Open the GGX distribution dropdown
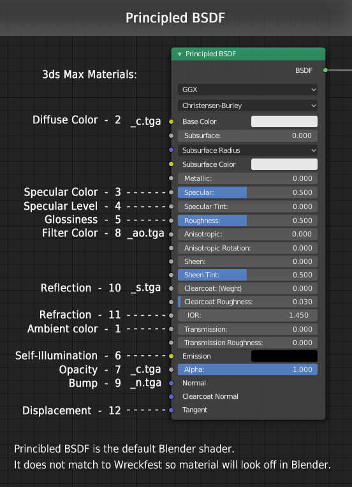The width and height of the screenshot is (352, 487). [247, 89]
